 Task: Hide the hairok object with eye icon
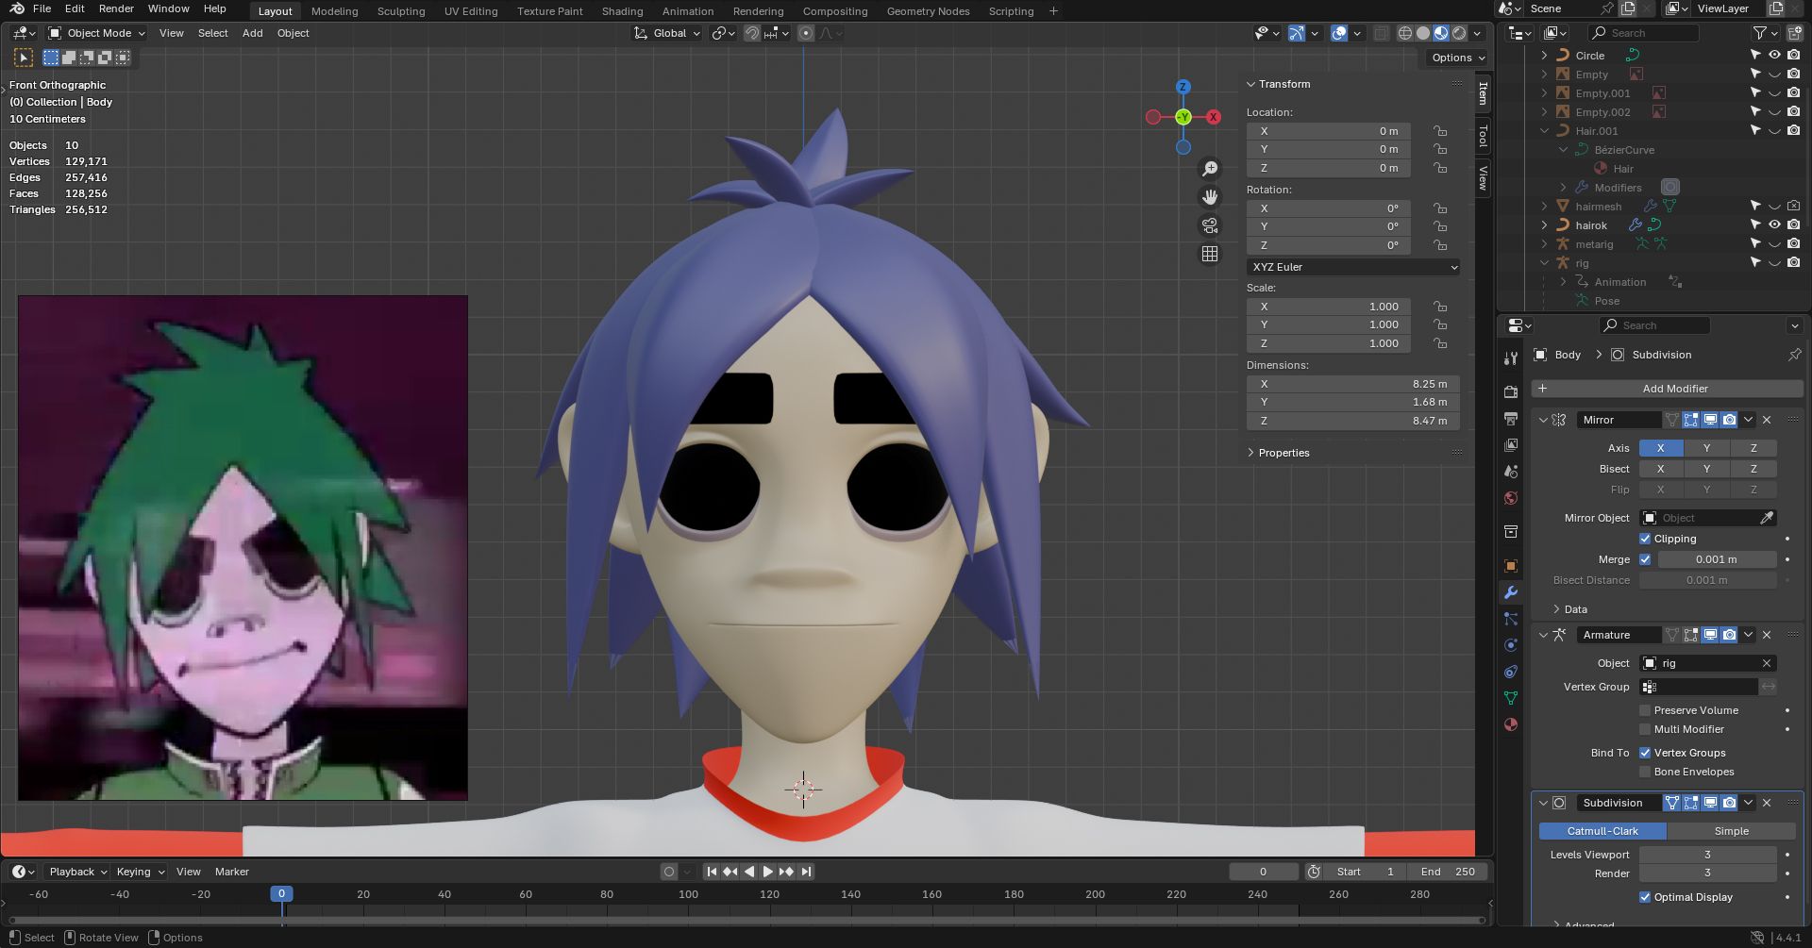click(1774, 225)
